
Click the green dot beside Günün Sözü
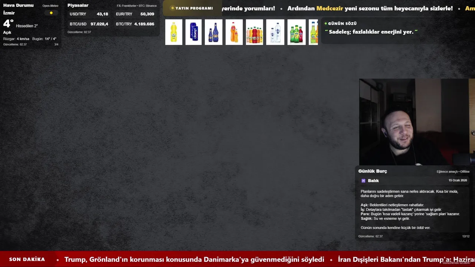coord(325,23)
